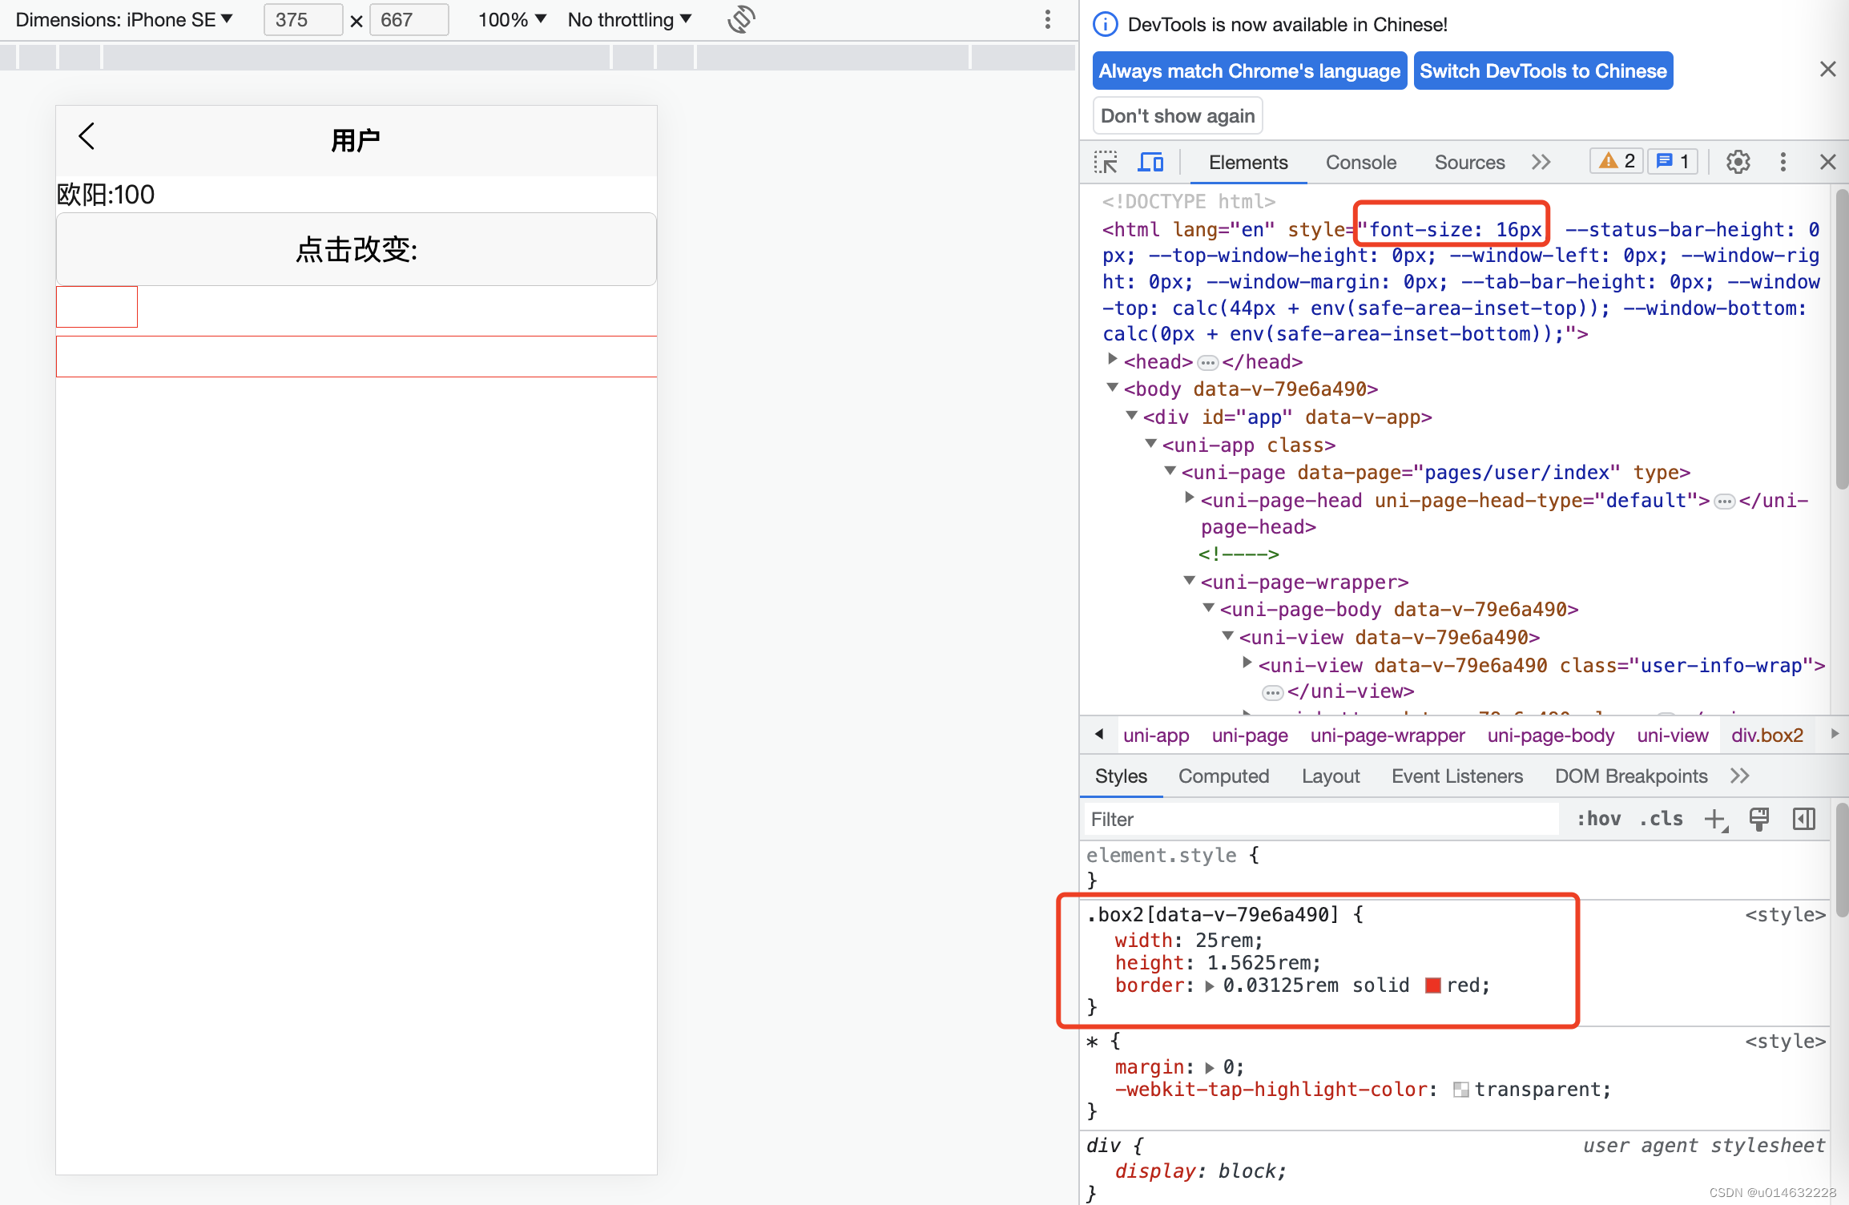This screenshot has width=1849, height=1205.
Task: Activate the inspect element picker icon
Action: (1106, 163)
